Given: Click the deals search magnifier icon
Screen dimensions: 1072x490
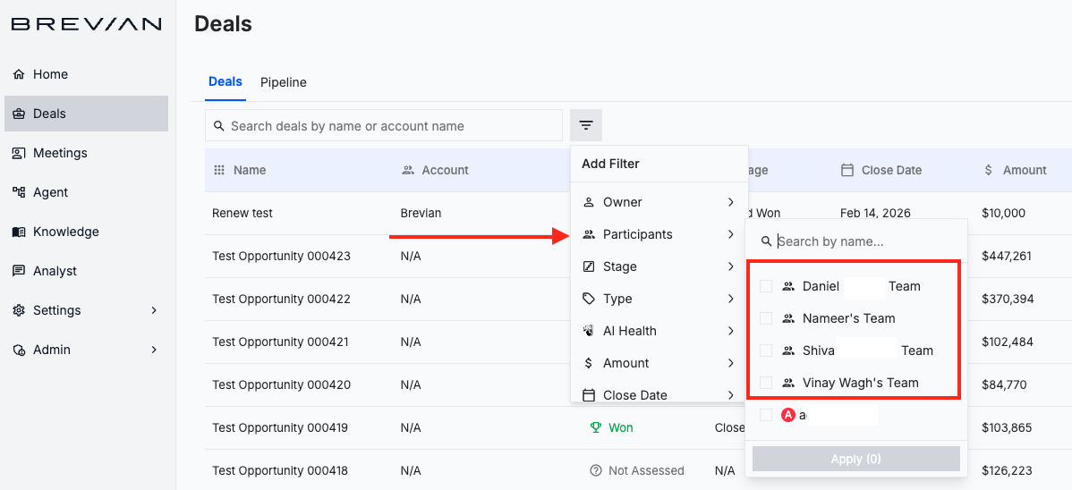Looking at the screenshot, I should pos(218,126).
